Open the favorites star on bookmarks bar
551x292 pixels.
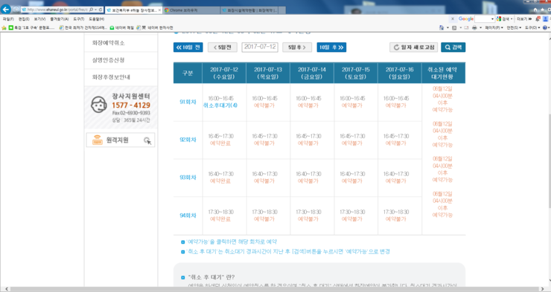(x=4, y=27)
